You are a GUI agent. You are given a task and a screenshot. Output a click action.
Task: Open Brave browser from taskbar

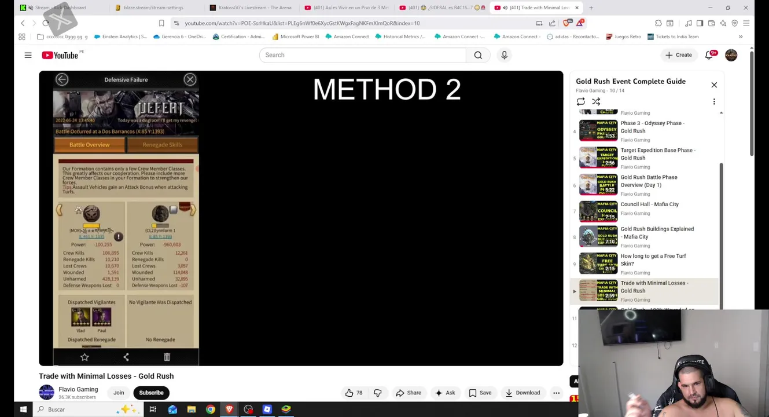[229, 409]
